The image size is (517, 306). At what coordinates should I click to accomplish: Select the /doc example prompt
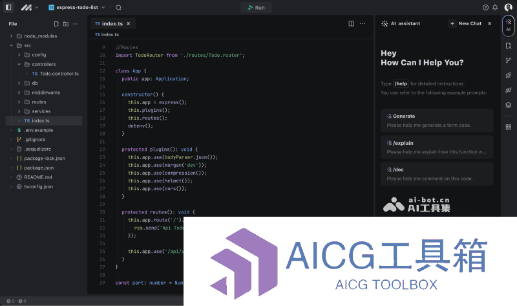(437, 174)
